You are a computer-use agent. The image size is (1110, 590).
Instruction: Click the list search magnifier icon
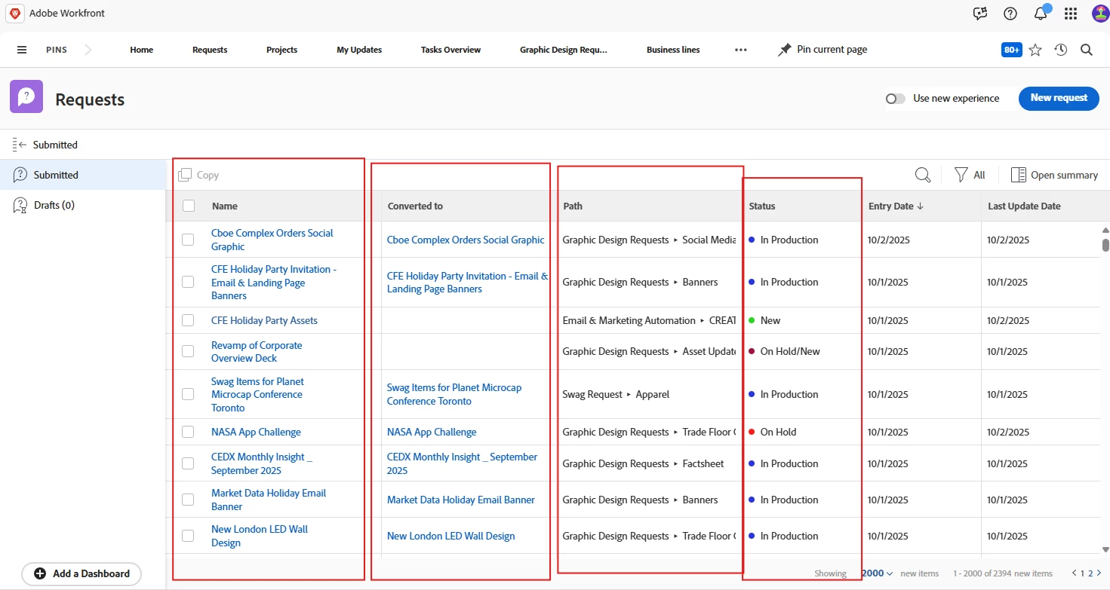pyautogui.click(x=923, y=175)
